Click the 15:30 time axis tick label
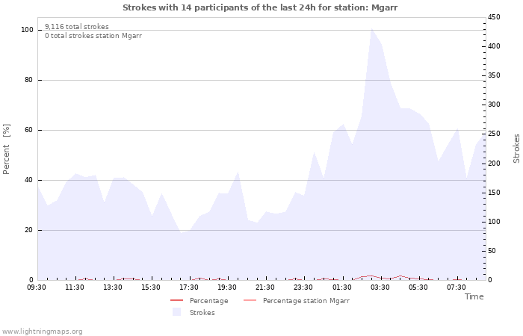Screen dimensions: 523x336 point(151,287)
